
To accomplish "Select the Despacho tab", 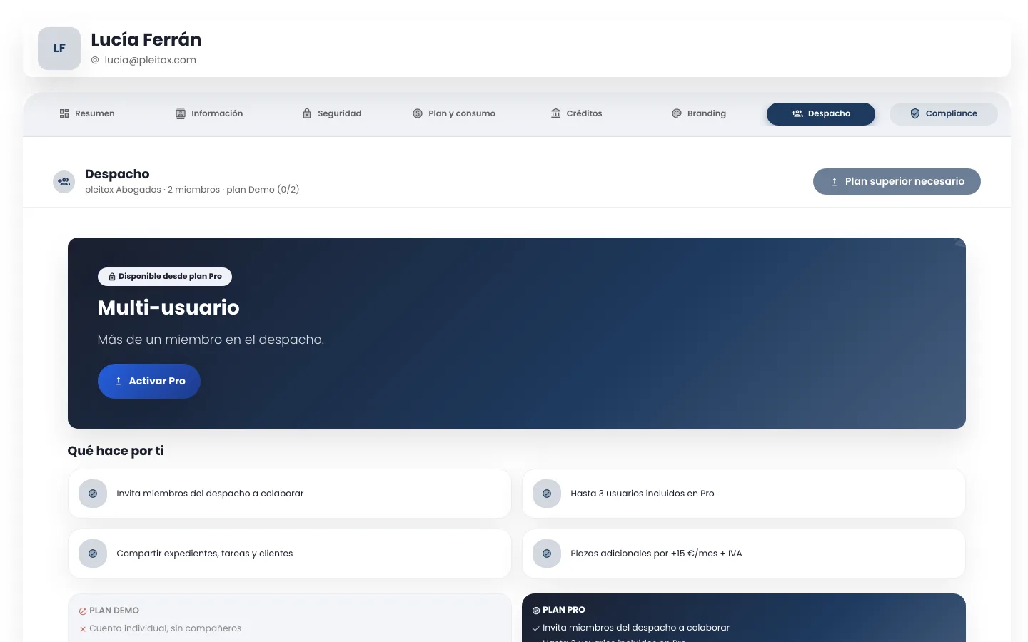I will 821,113.
